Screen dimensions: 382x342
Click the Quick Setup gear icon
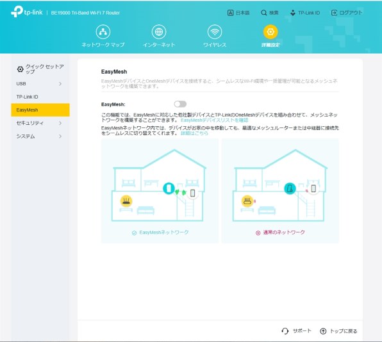(21, 69)
